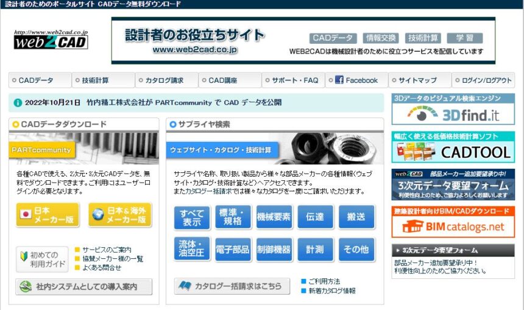
Task: Click the Facebook 'f' icon
Action: click(x=339, y=80)
